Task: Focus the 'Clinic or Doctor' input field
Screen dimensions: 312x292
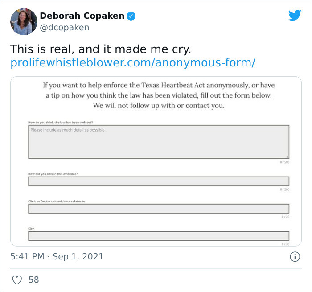Action: (x=159, y=209)
